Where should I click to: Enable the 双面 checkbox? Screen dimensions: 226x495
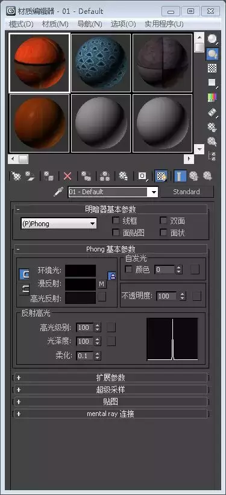click(163, 221)
